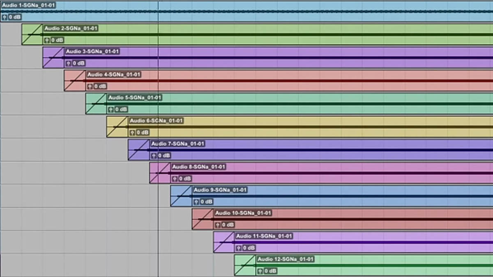Click the fade-in curve on Audio 9-SGNa_01-01
Viewport: 493px width, 277px height.
[181, 196]
